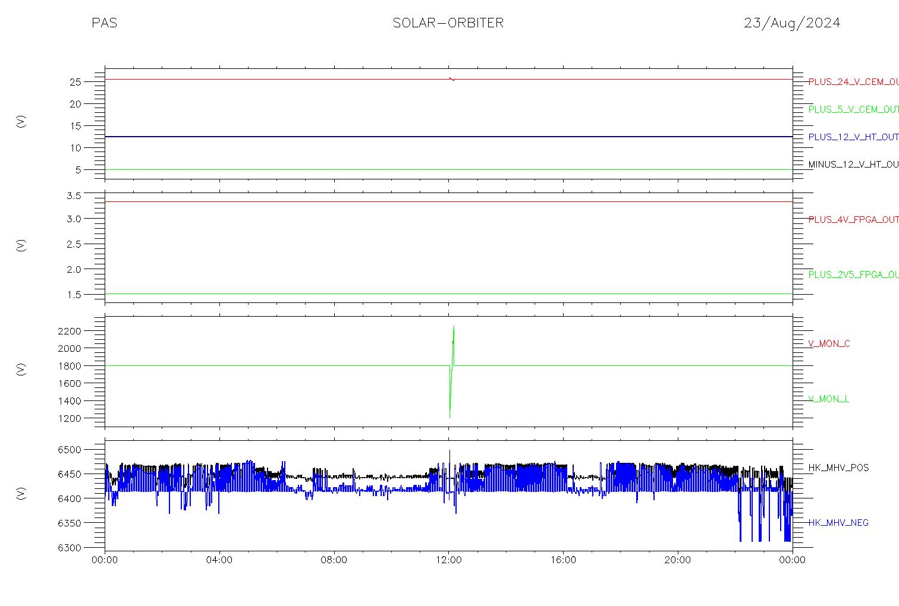Click the 3.0 tick on the FPGA panel
This screenshot has width=899, height=606.
[73, 219]
